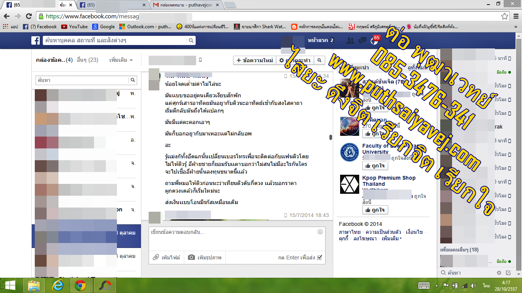Open Kpop Premium Shop EXO logo thumbnail

point(350,184)
